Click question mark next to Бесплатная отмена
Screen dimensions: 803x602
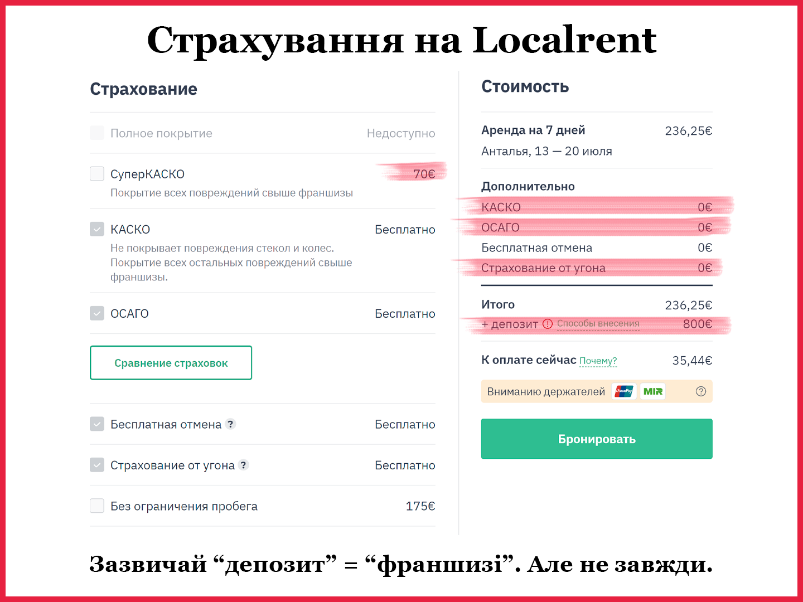pos(230,424)
